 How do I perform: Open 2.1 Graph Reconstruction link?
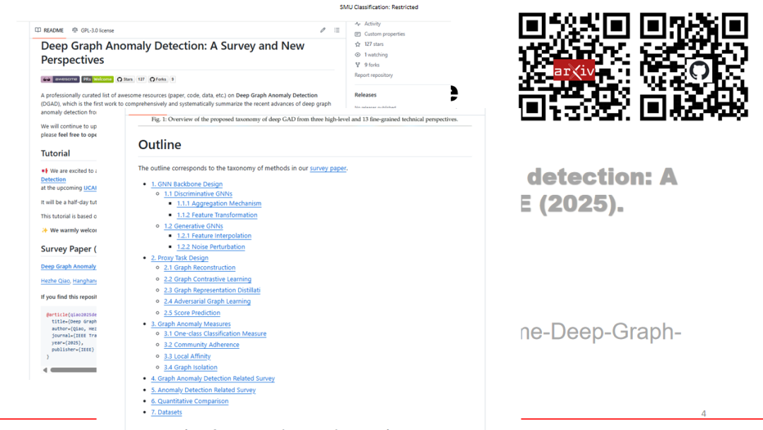pos(199,268)
